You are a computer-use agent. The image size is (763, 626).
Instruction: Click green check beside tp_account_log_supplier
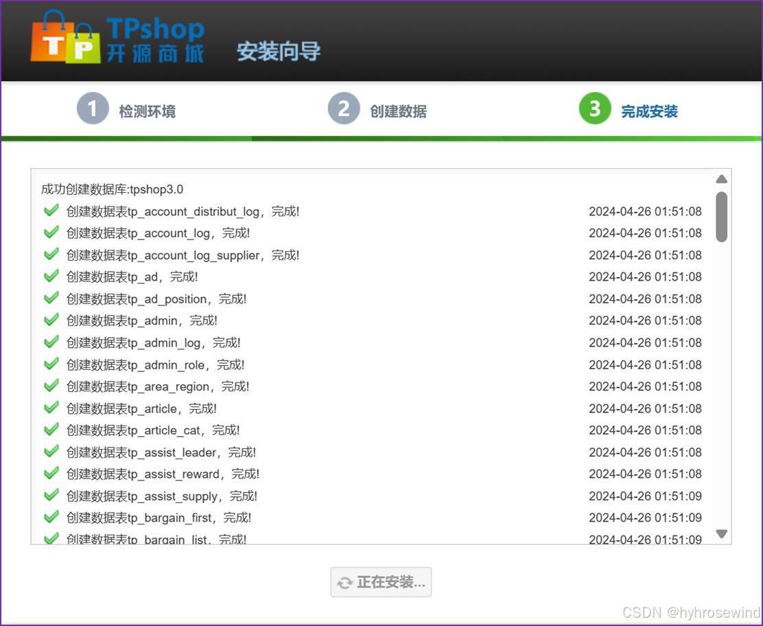[51, 254]
